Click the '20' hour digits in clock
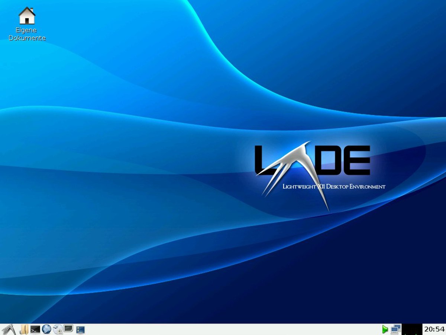The height and width of the screenshot is (335, 446). point(429,329)
